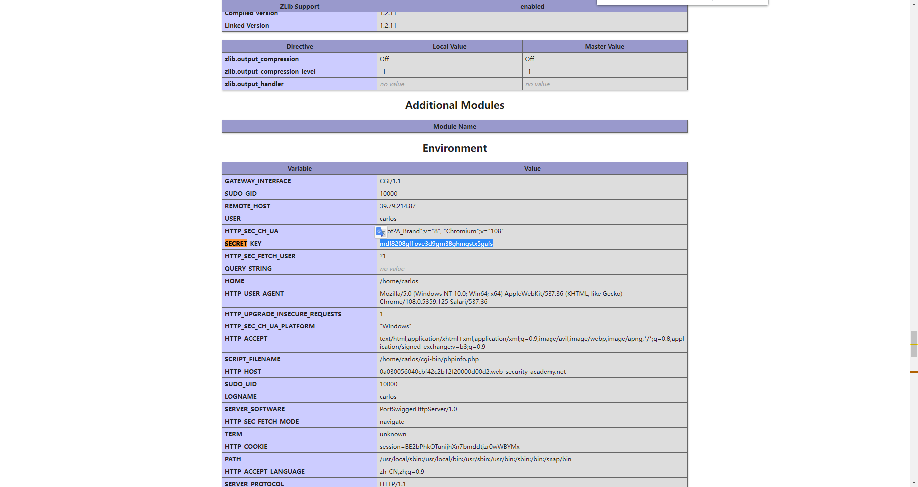Click the Master Value column header
This screenshot has width=918, height=487.
[x=605, y=47]
